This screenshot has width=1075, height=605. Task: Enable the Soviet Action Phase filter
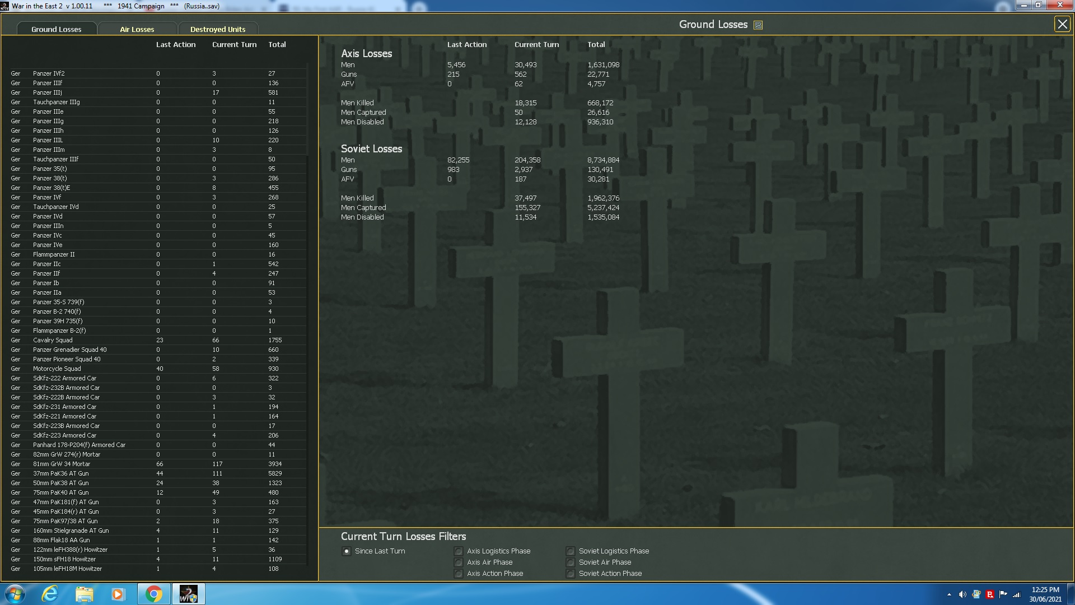[x=570, y=573]
